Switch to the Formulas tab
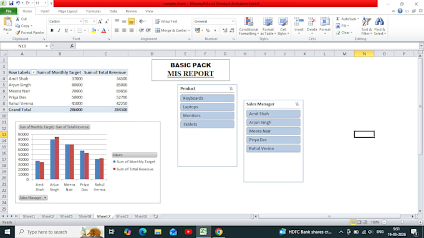 (x=94, y=11)
